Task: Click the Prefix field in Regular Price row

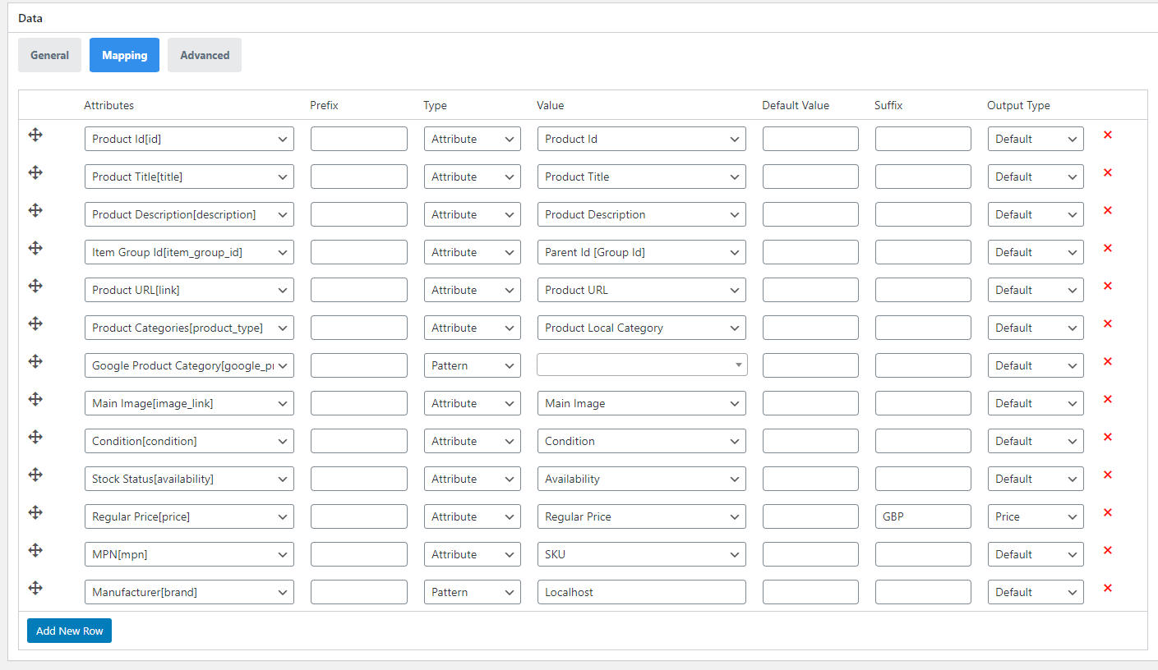Action: coord(359,516)
